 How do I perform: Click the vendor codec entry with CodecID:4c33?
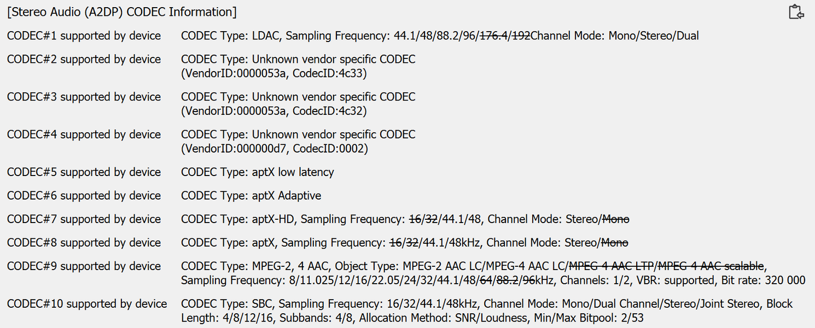(x=298, y=66)
